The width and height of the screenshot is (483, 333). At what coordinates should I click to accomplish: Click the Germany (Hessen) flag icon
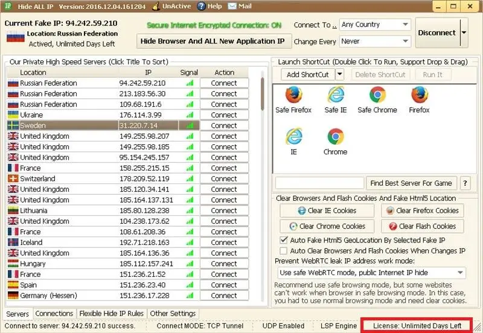pyautogui.click(x=13, y=296)
